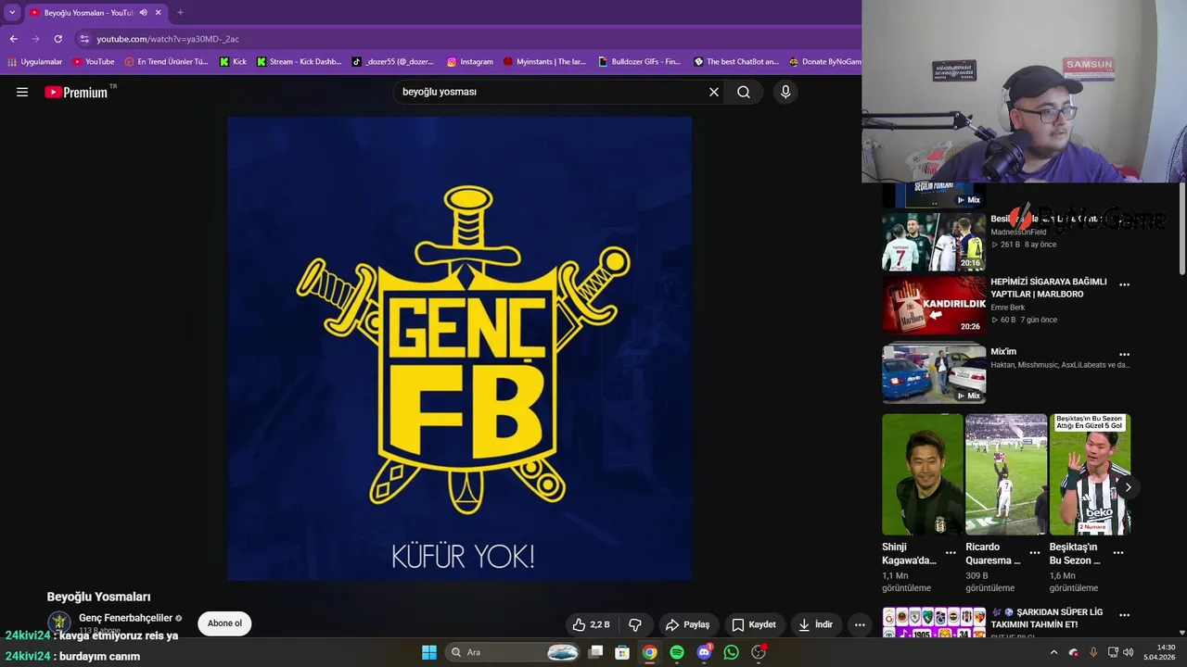The image size is (1187, 667).
Task: Open the Kick bookmark
Action: [x=233, y=62]
